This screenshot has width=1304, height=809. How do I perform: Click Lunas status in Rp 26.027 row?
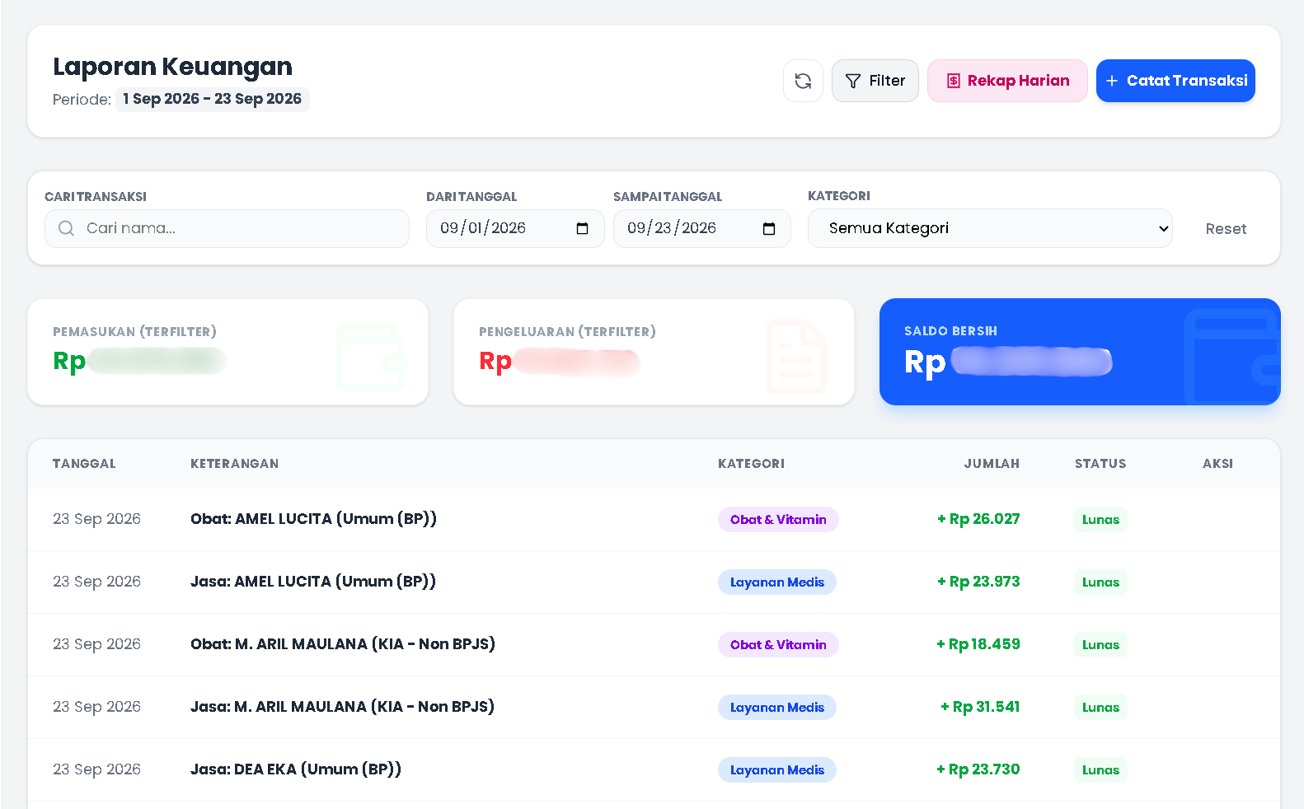(1100, 519)
